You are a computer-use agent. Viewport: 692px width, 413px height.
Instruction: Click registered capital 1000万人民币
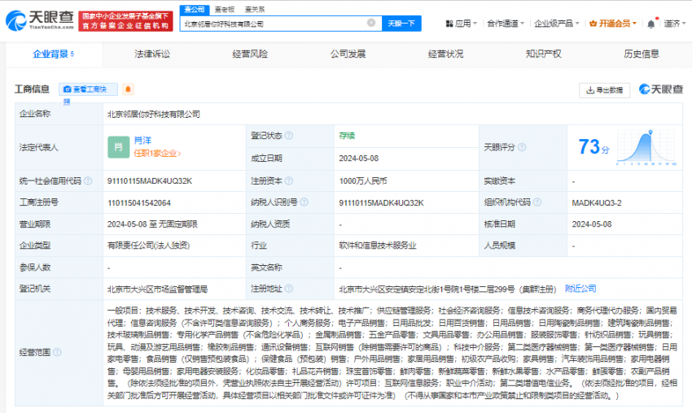pyautogui.click(x=363, y=181)
